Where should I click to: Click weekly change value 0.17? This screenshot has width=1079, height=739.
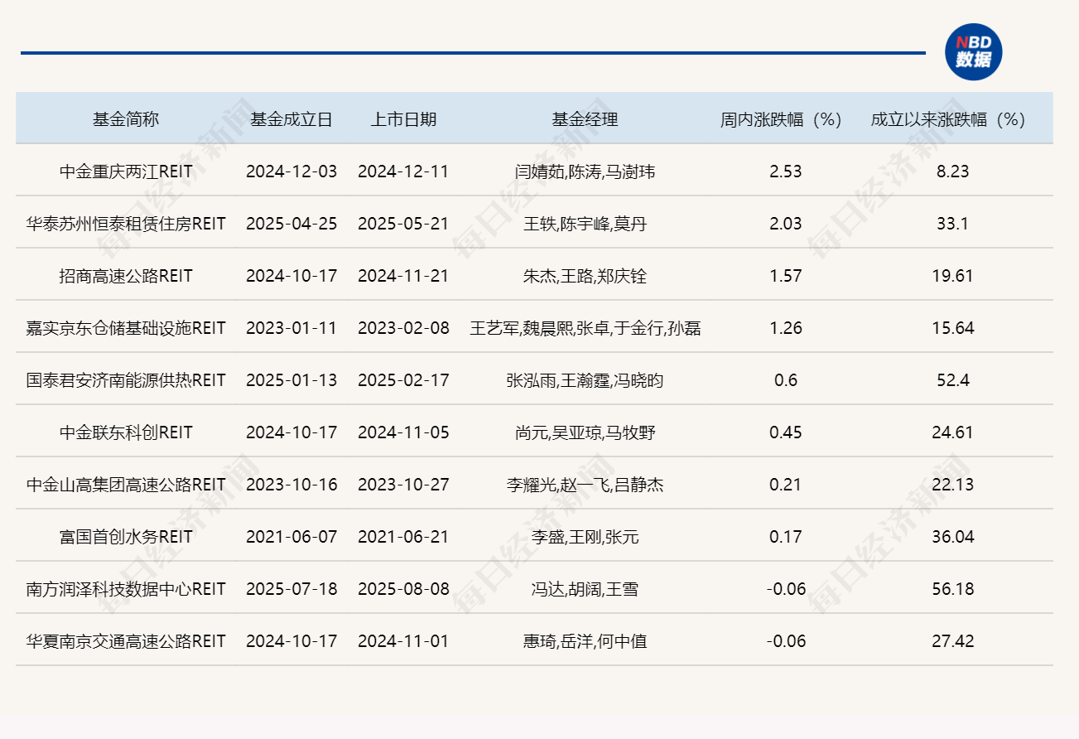(785, 537)
